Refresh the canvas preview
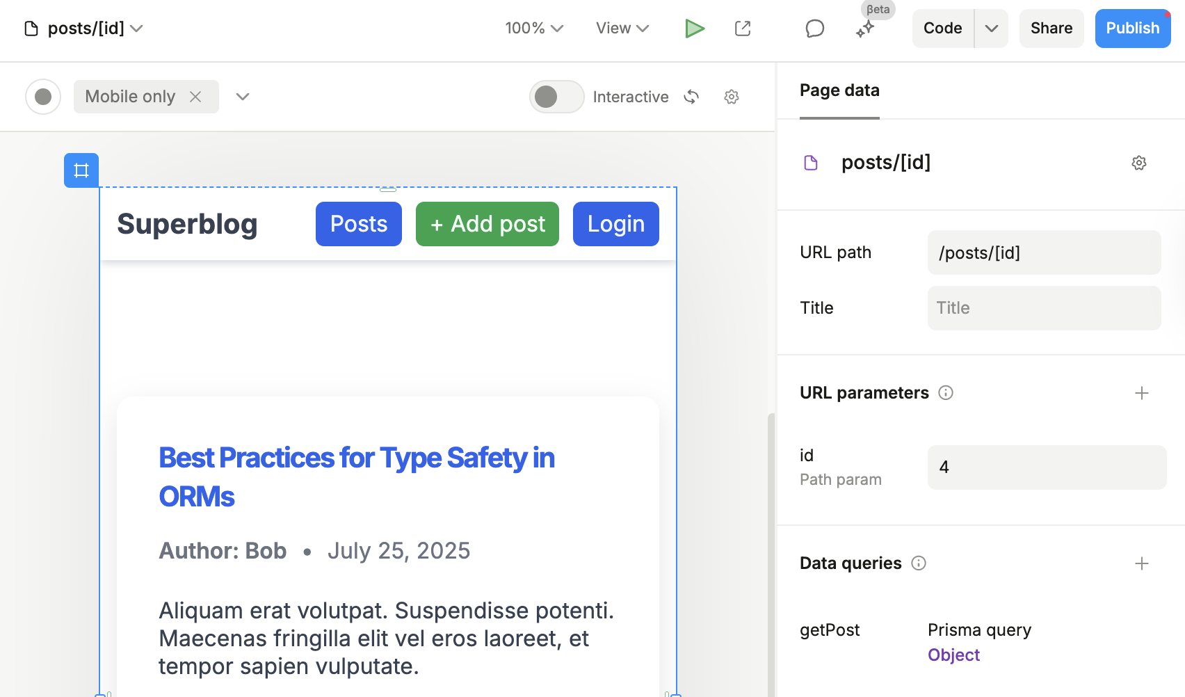This screenshot has width=1185, height=697. [691, 97]
